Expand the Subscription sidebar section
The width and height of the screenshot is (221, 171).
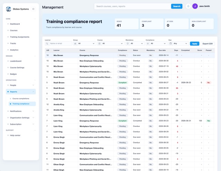pyautogui.click(x=33, y=124)
